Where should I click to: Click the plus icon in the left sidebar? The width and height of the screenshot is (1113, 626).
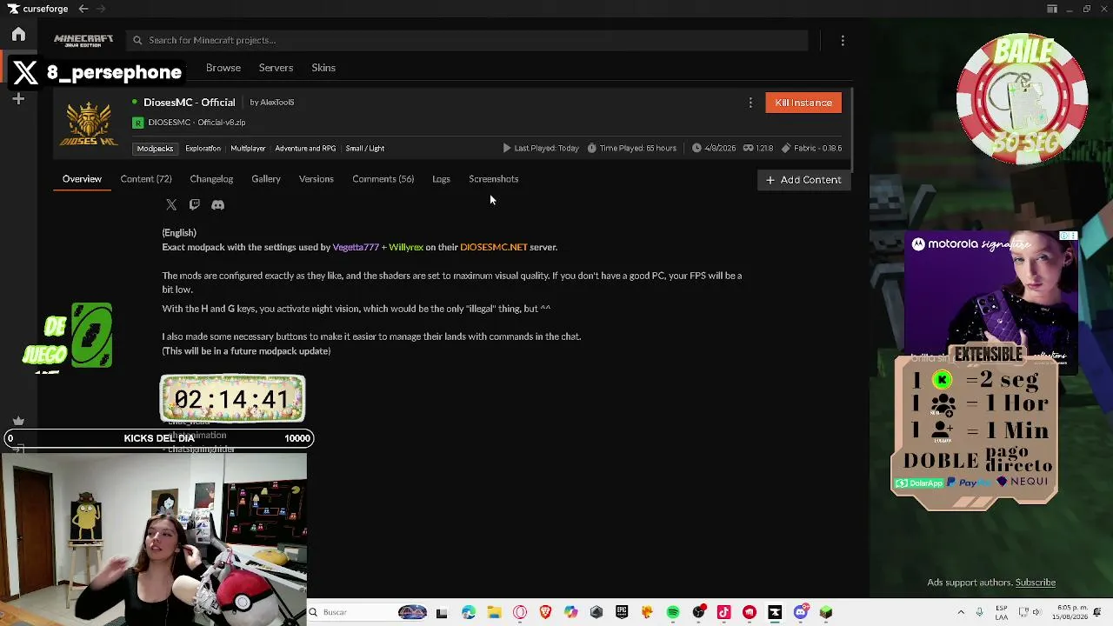(18, 99)
